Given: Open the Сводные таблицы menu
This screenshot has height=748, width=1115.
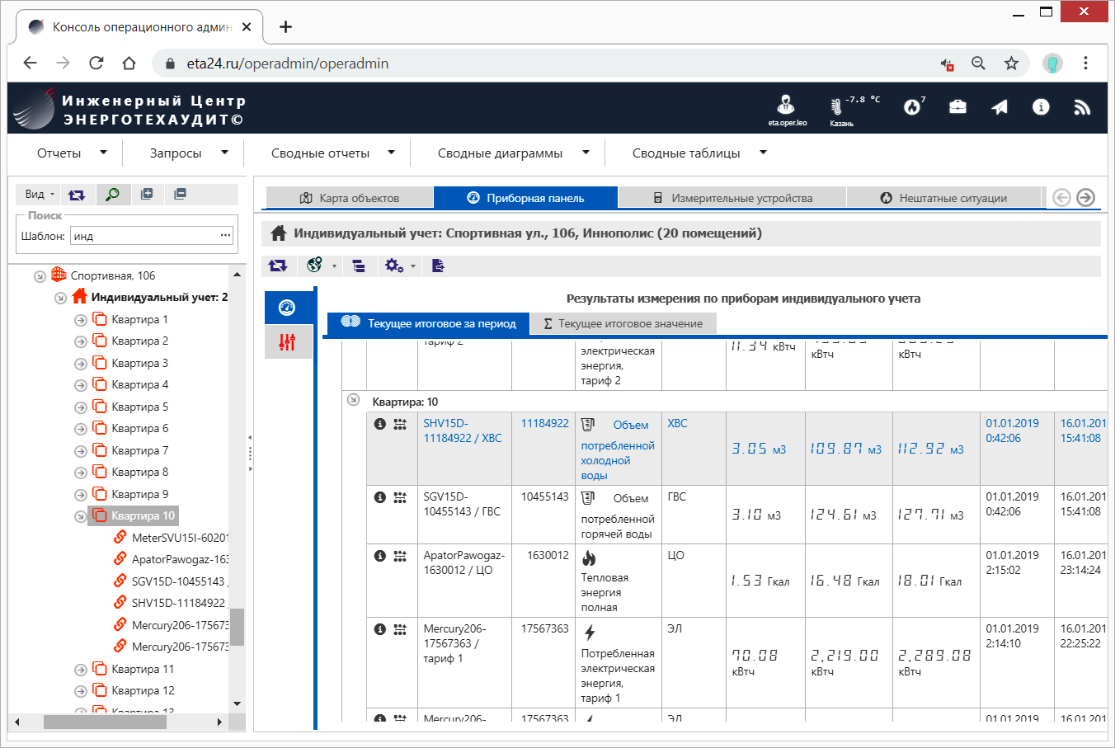Looking at the screenshot, I should [699, 153].
